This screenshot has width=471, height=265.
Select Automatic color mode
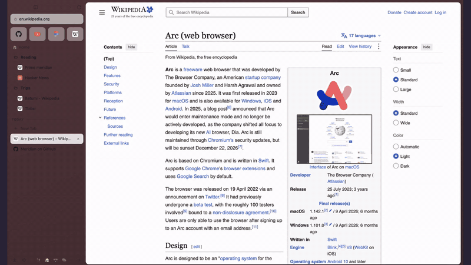pos(396,147)
